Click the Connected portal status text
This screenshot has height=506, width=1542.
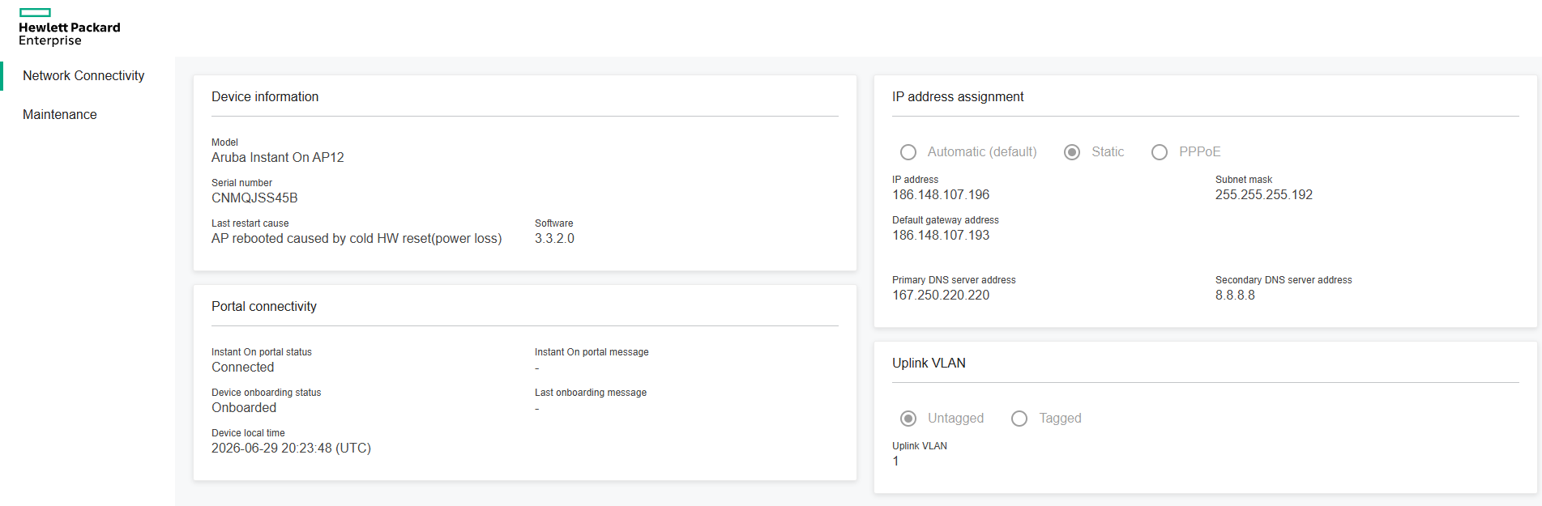[x=243, y=368]
